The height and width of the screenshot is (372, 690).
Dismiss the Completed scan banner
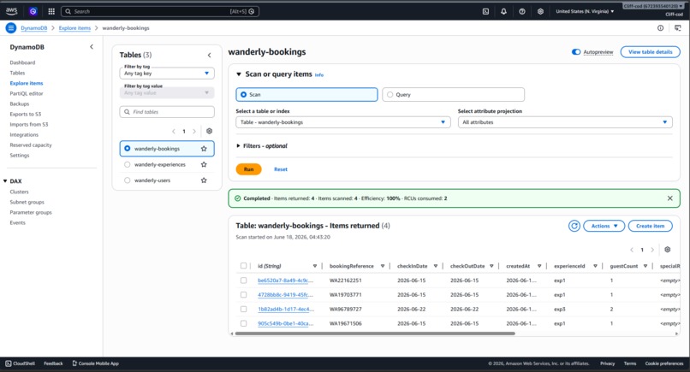[x=669, y=198]
